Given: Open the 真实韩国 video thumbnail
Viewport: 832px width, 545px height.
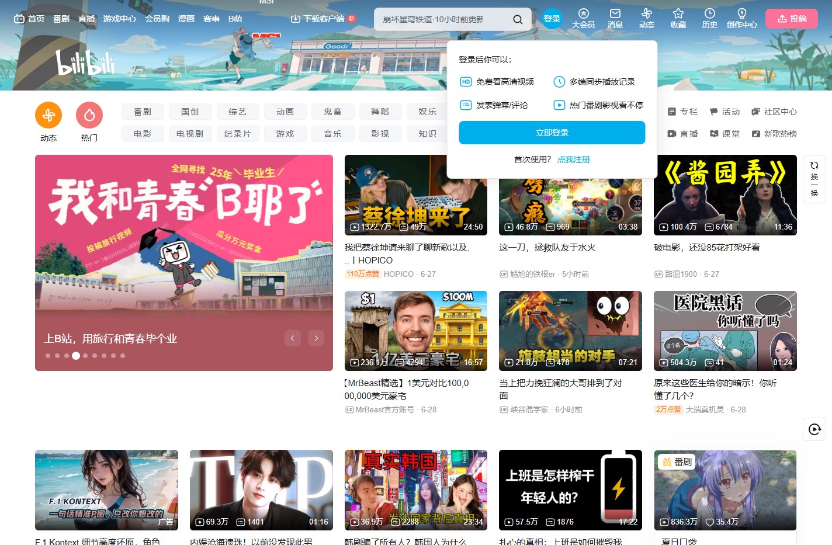Looking at the screenshot, I should point(416,490).
